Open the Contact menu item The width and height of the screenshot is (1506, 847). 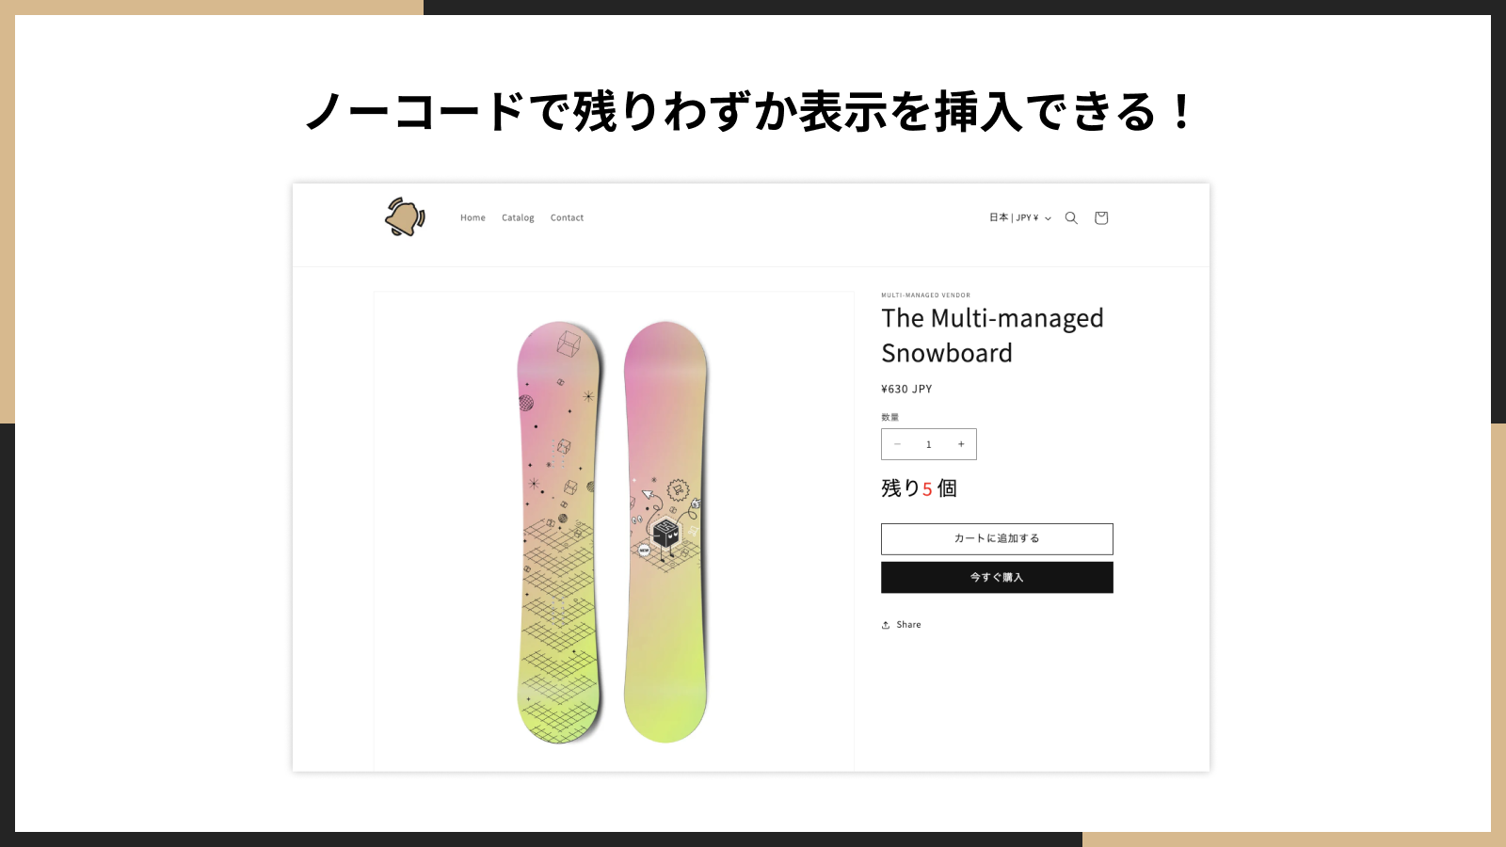(x=567, y=217)
